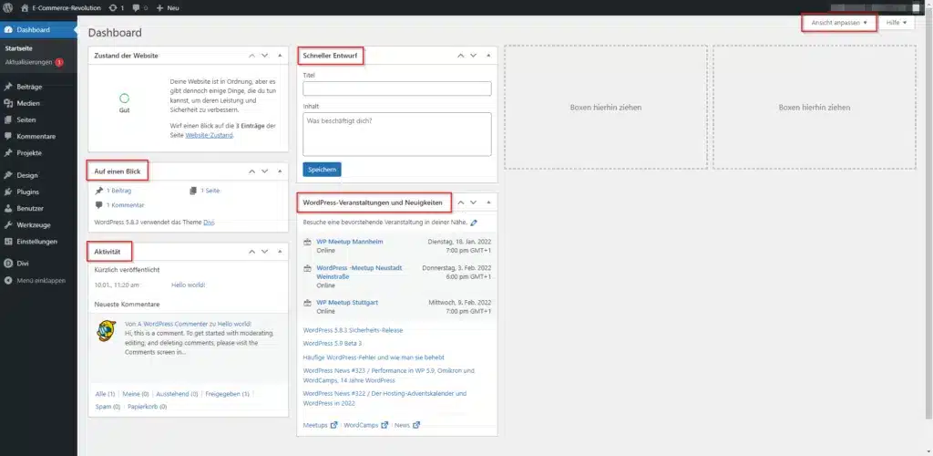Image resolution: width=933 pixels, height=456 pixels.
Task: Click the Werkzeuge wrench icon in sidebar
Action: [7, 225]
